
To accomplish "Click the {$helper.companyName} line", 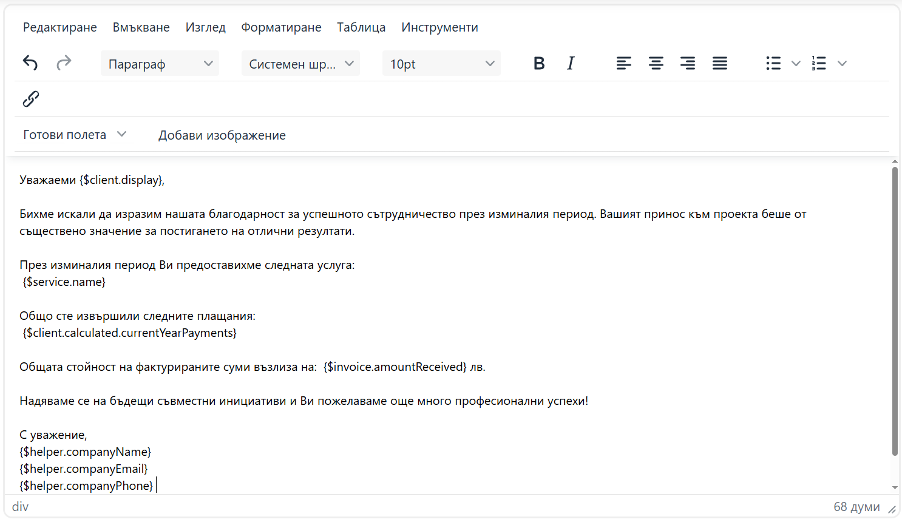I will click(86, 452).
